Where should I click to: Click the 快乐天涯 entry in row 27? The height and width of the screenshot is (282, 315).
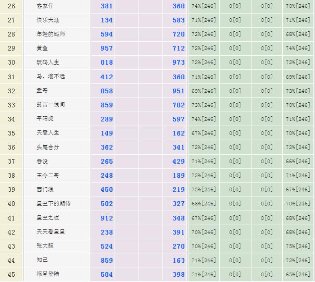(47, 20)
